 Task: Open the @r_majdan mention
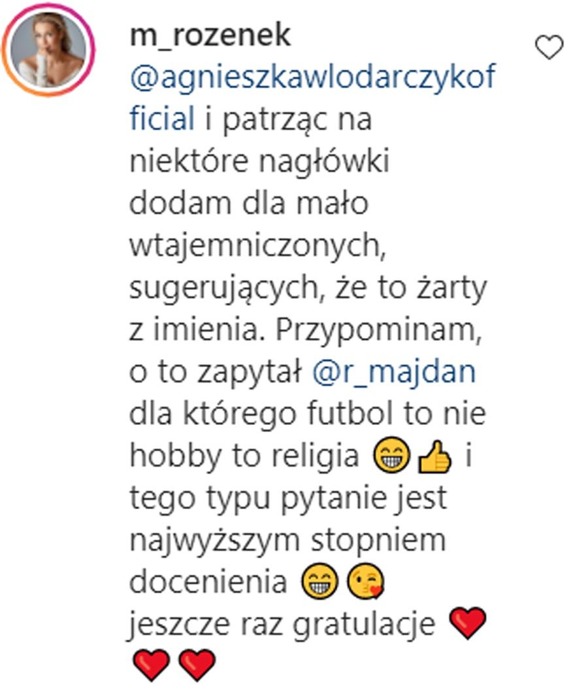point(394,372)
